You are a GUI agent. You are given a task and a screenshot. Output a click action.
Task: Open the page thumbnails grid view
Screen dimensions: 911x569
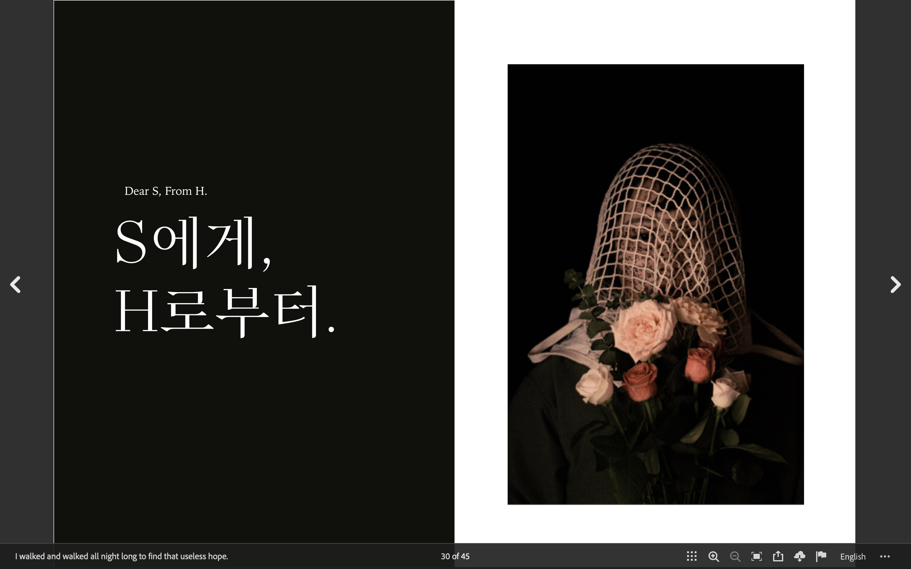(x=691, y=556)
